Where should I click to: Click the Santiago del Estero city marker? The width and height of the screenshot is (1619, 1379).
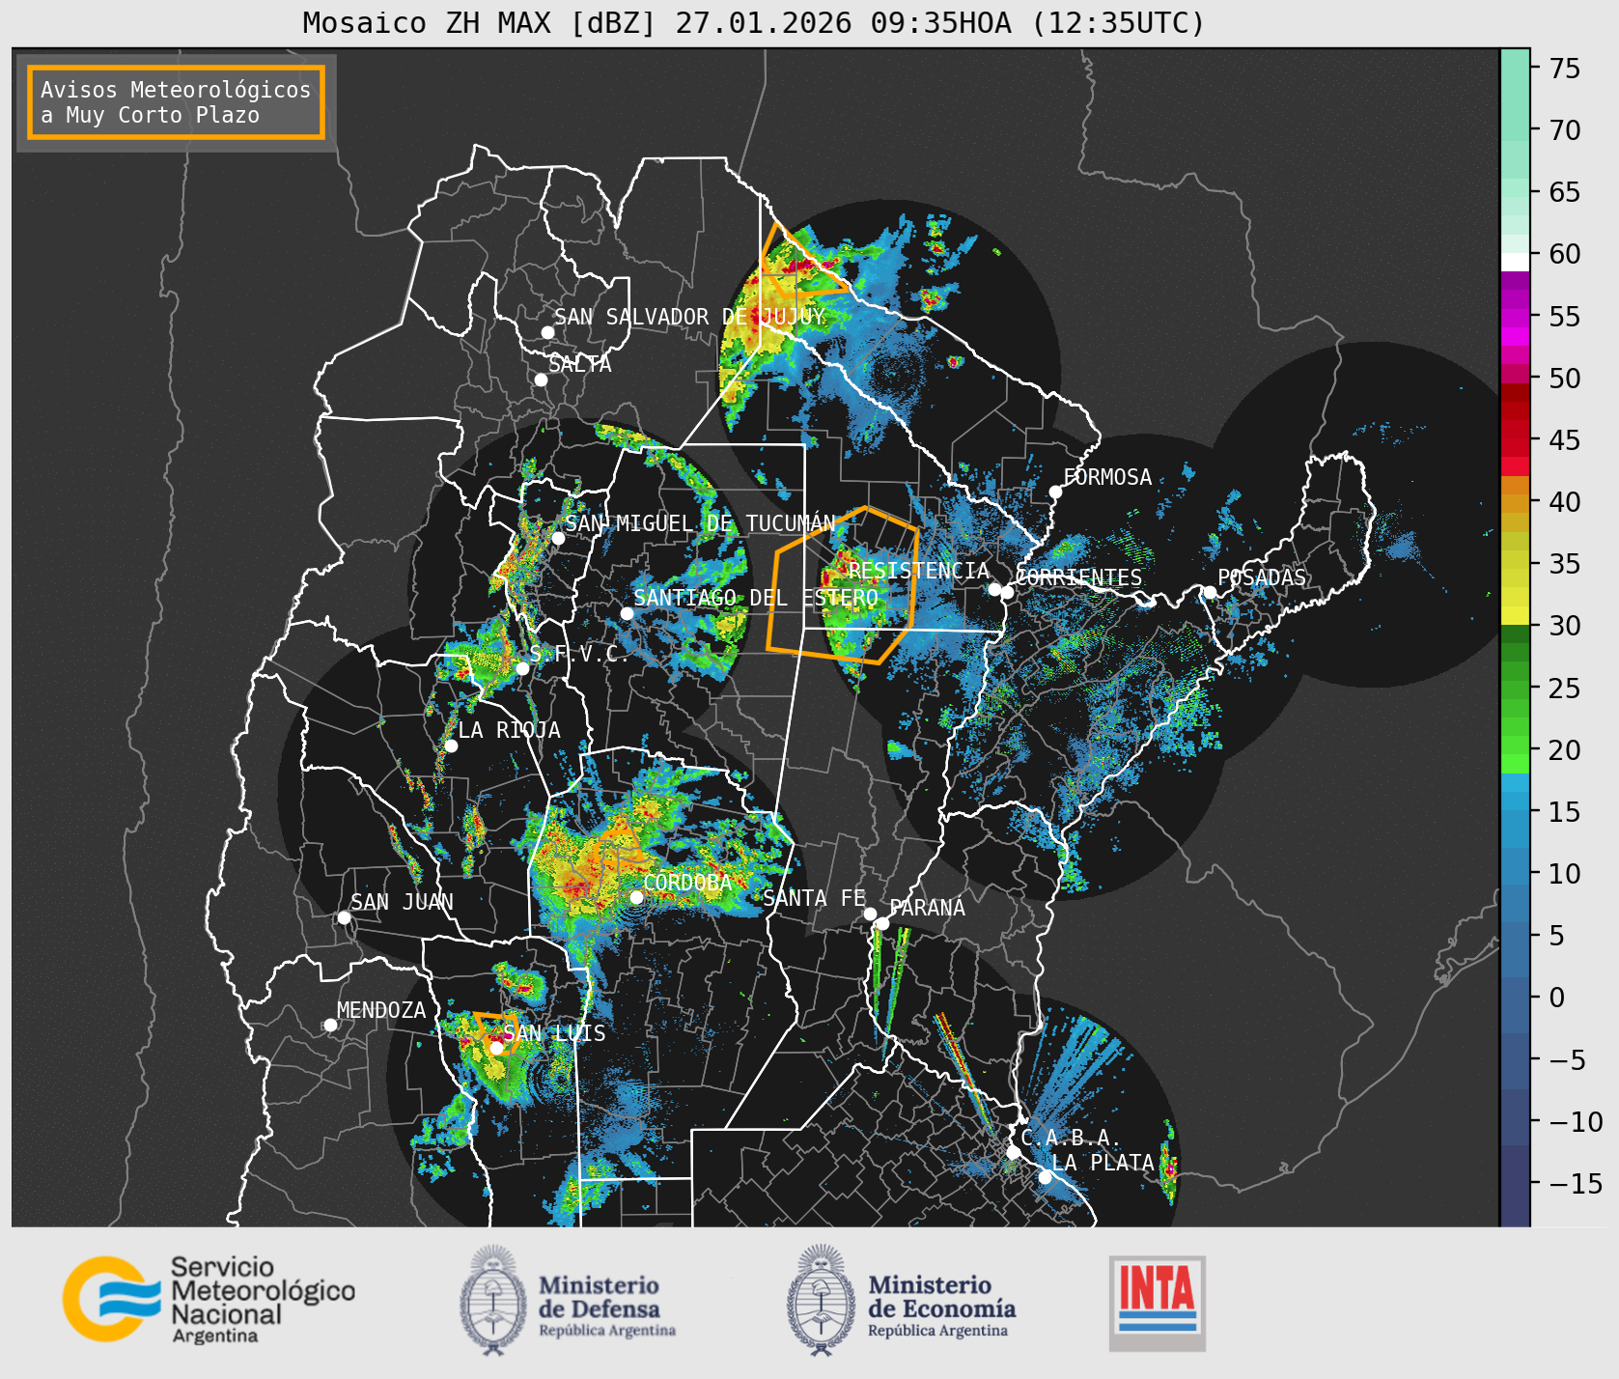point(627,613)
